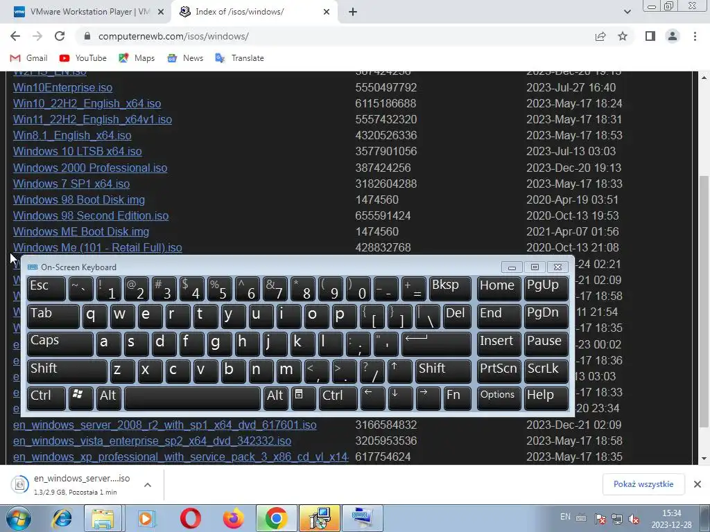Open the Gmail bookmark
This screenshot has width=710, height=532.
(28, 58)
